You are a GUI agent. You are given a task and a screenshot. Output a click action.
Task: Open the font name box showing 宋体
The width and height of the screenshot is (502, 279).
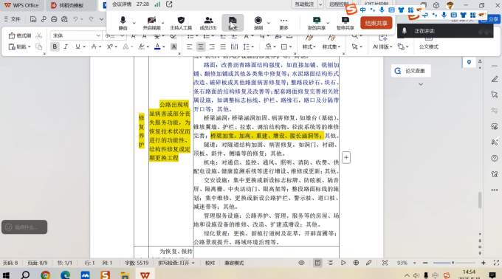(x=76, y=35)
